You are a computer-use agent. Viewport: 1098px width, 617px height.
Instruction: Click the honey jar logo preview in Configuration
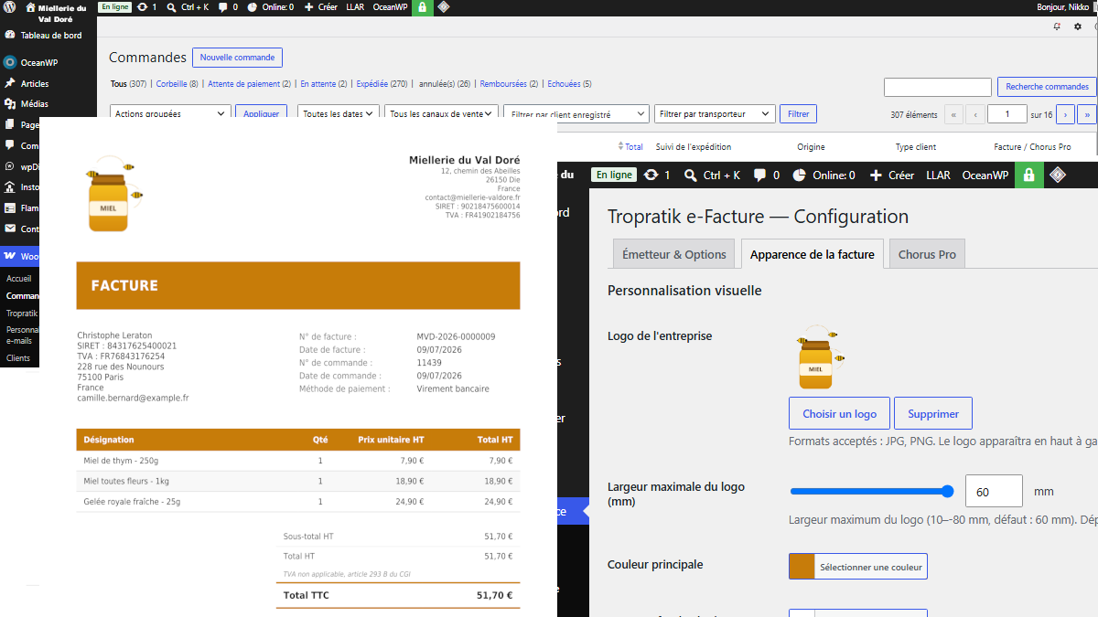[x=819, y=356]
